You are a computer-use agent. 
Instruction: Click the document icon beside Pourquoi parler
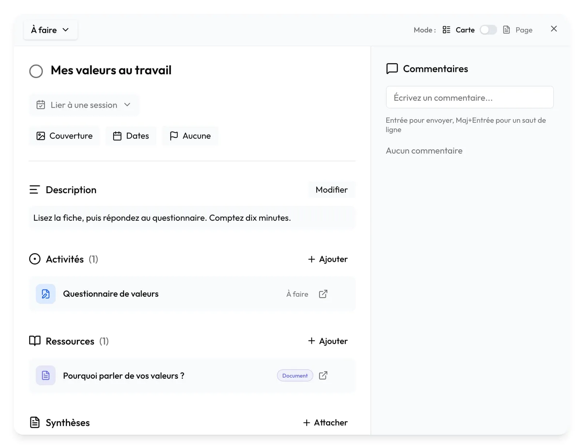45,375
